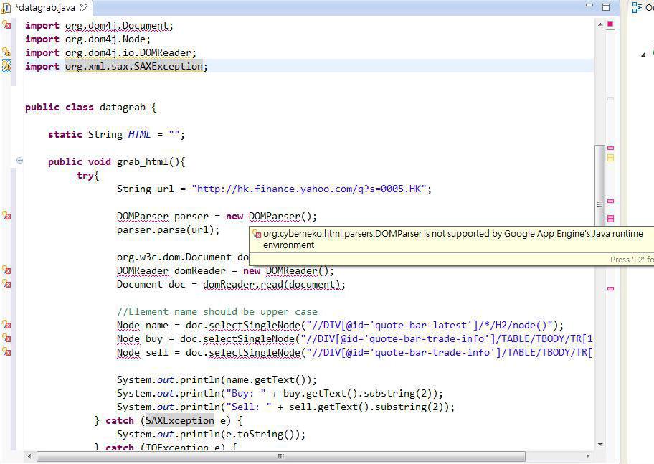Image resolution: width=654 pixels, height=464 pixels.
Task: Click error marker beside DOMReader domReader line
Action: pos(6,270)
